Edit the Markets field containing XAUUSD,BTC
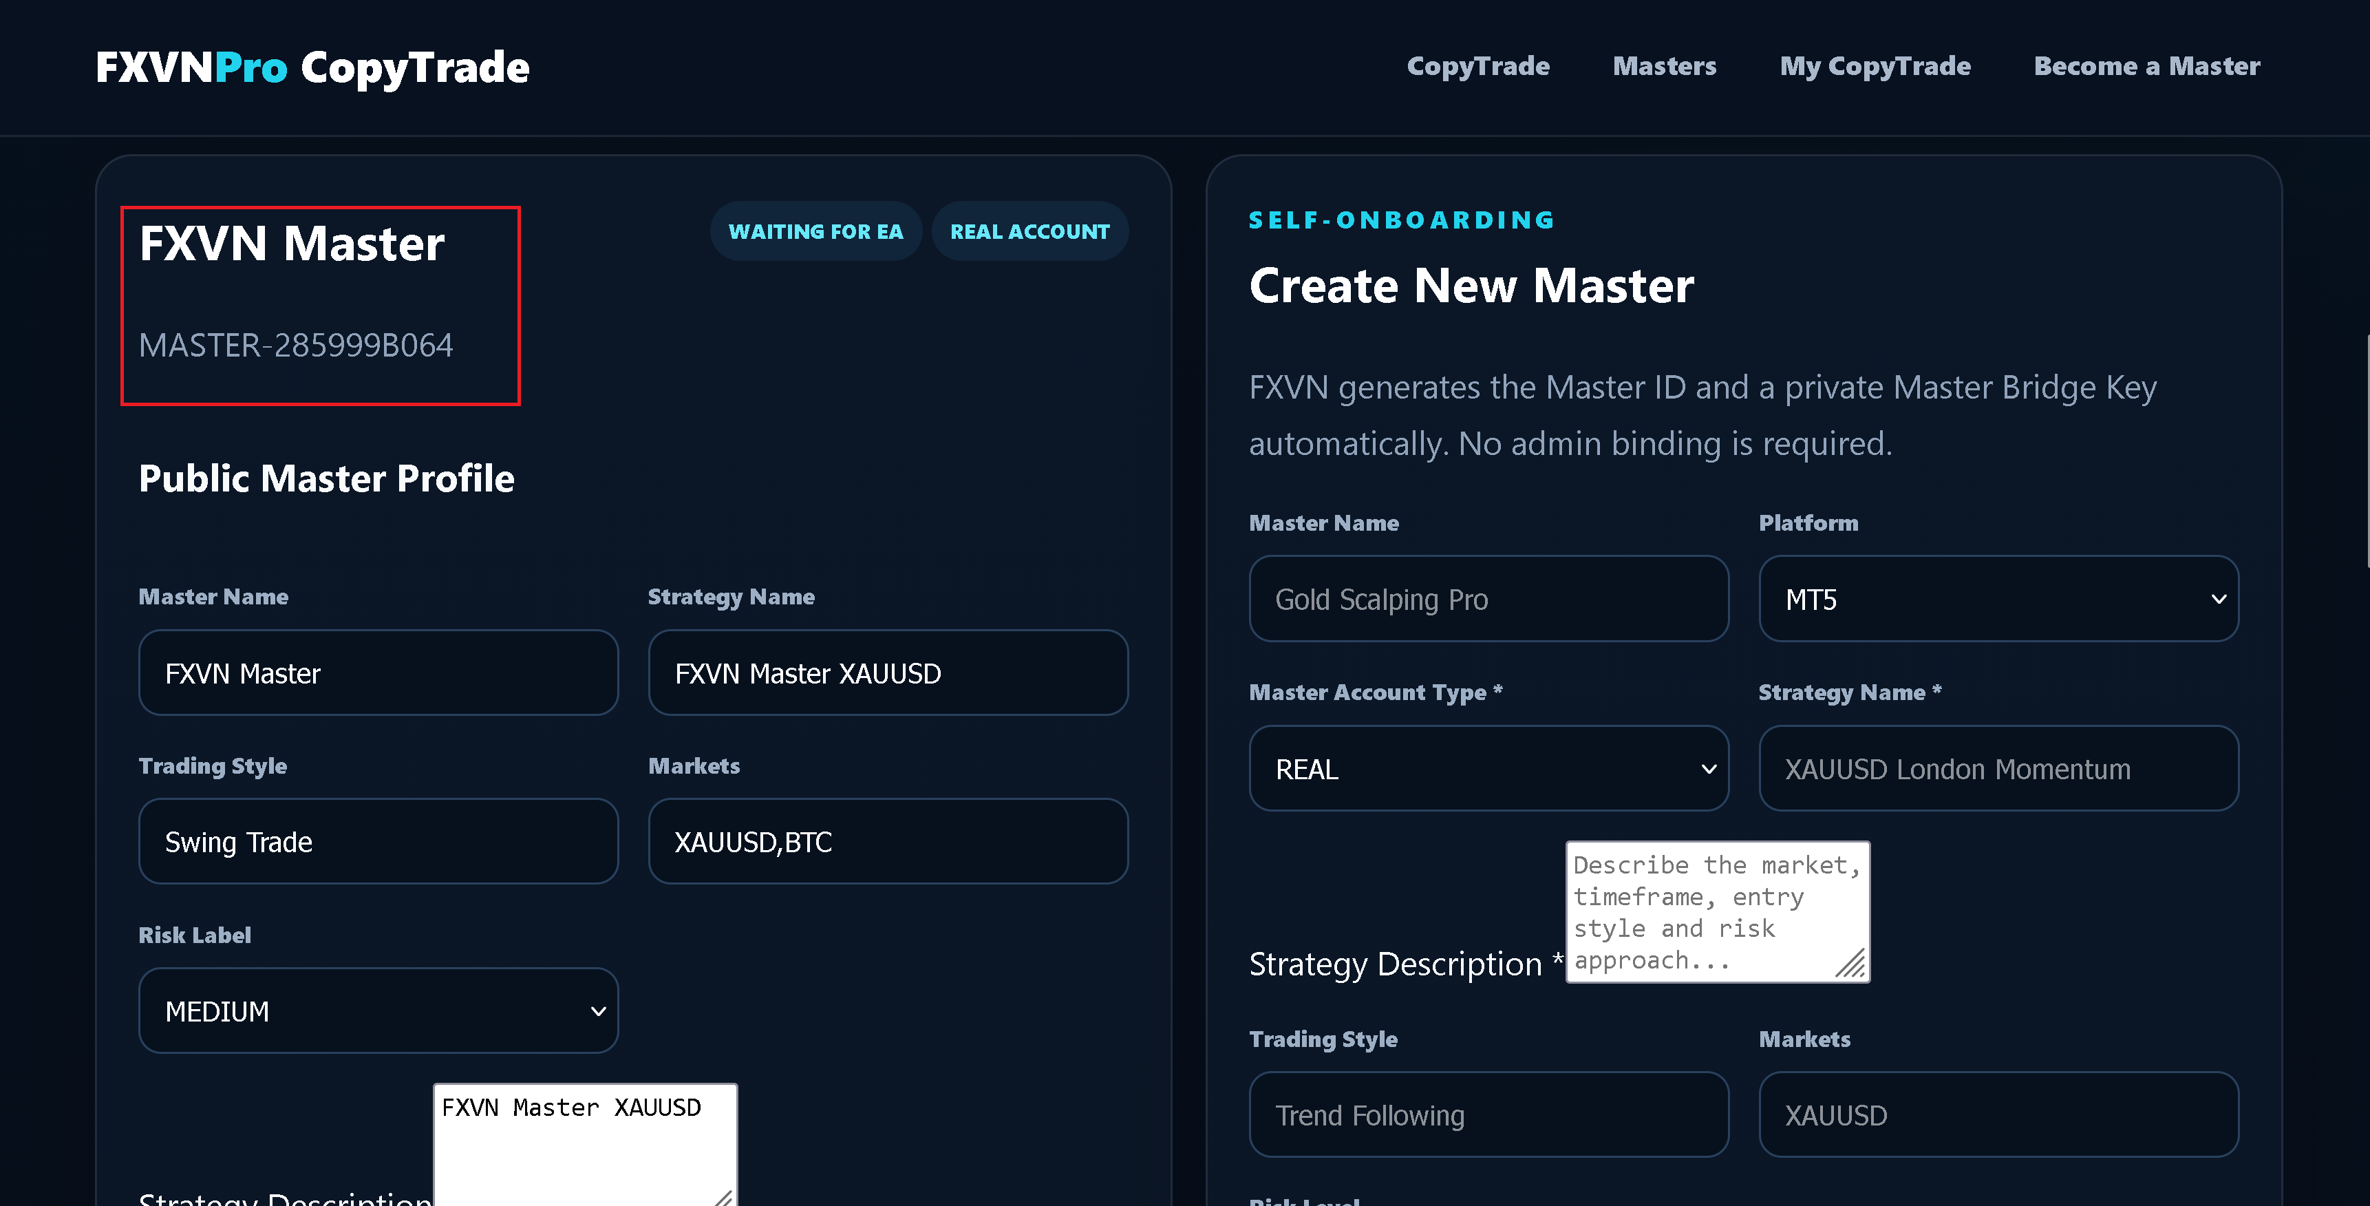 (888, 841)
